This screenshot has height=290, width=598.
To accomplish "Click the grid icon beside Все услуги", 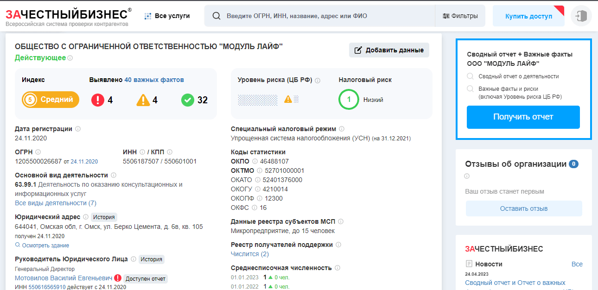I will click(147, 15).
